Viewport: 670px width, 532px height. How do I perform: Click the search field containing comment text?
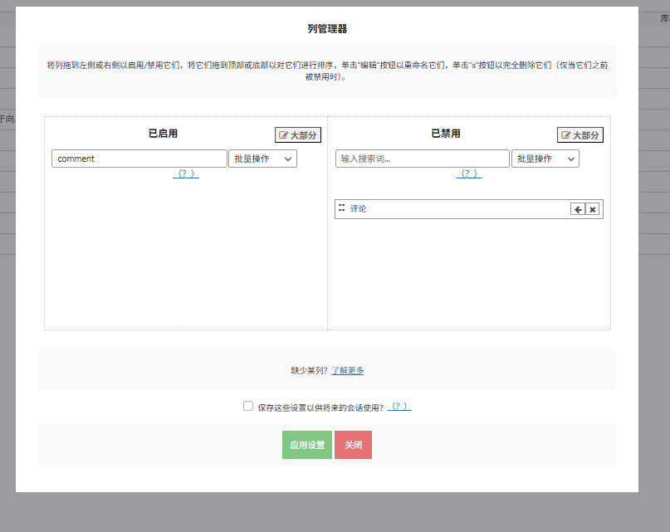click(x=139, y=158)
